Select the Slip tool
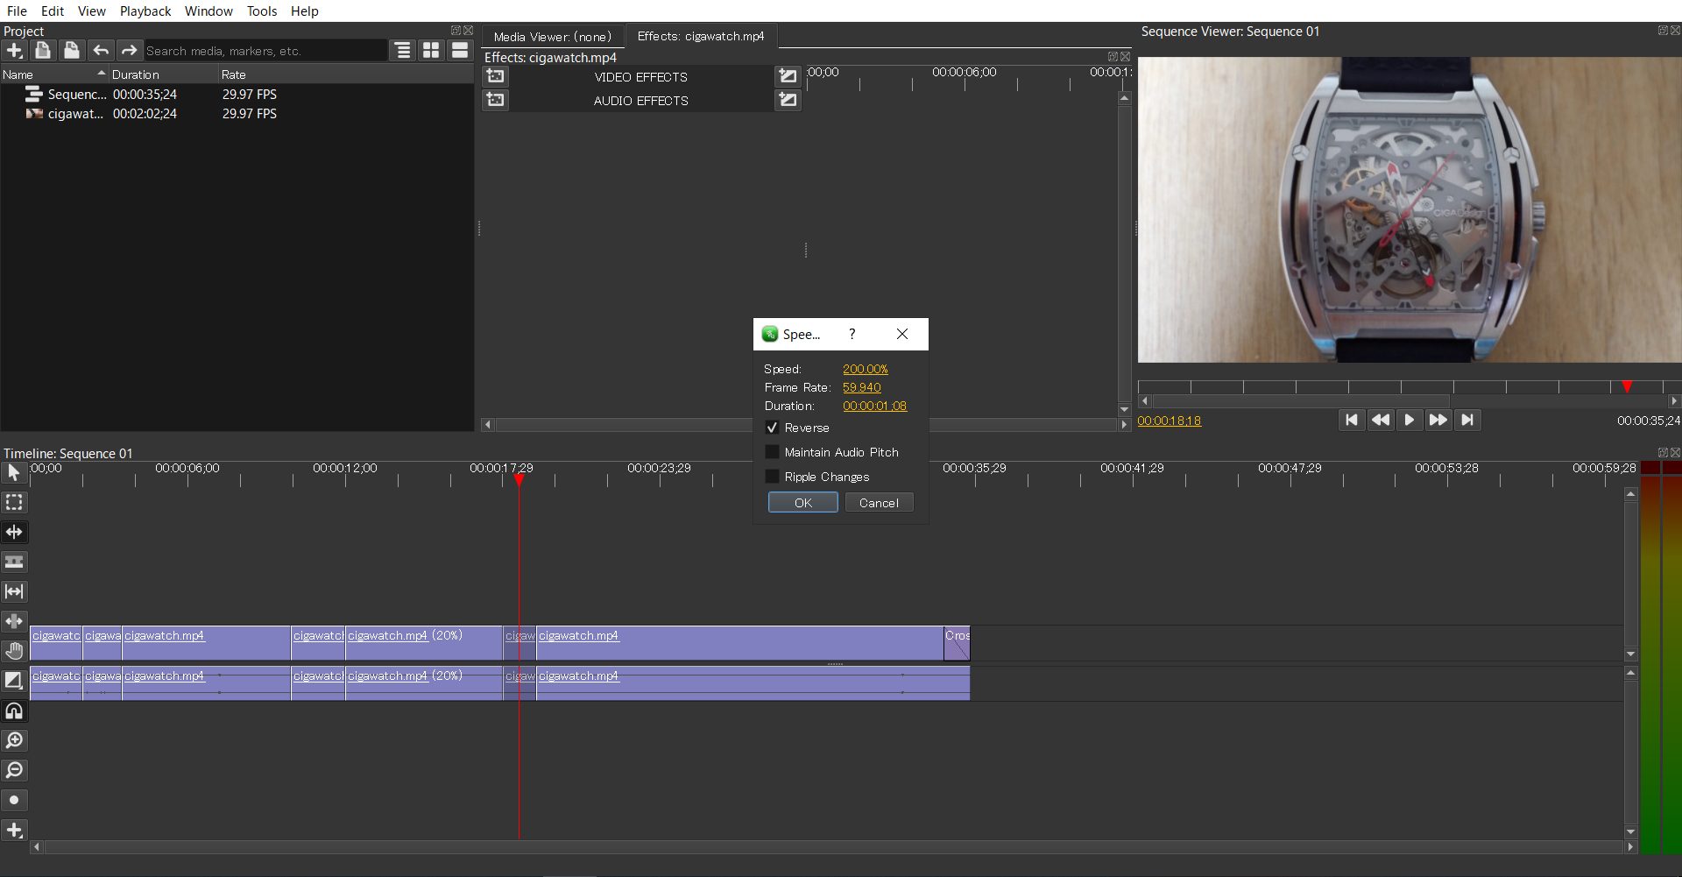Image resolution: width=1682 pixels, height=877 pixels. point(14,592)
